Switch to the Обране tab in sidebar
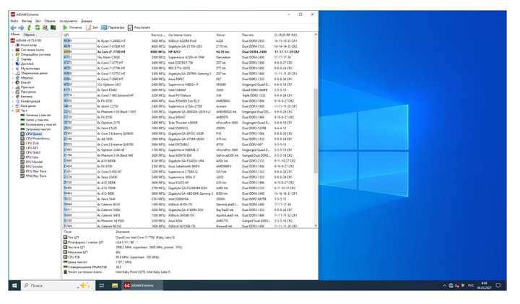Image resolution: width=520 pixels, height=304 pixels. [x=29, y=35]
